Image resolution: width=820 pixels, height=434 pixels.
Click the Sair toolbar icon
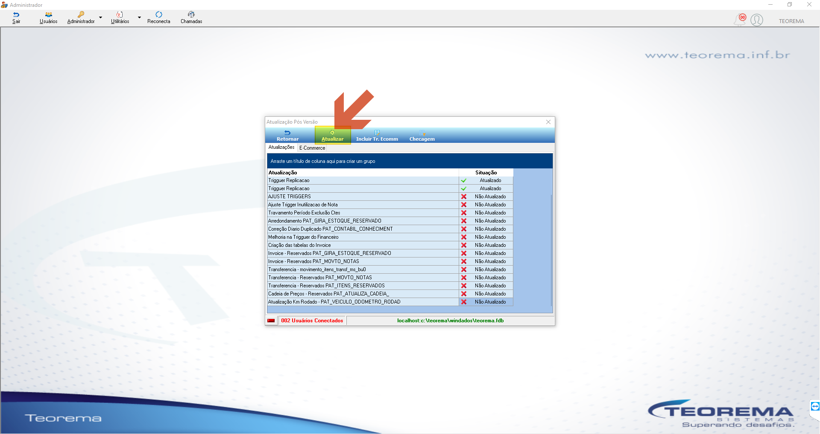(x=16, y=17)
